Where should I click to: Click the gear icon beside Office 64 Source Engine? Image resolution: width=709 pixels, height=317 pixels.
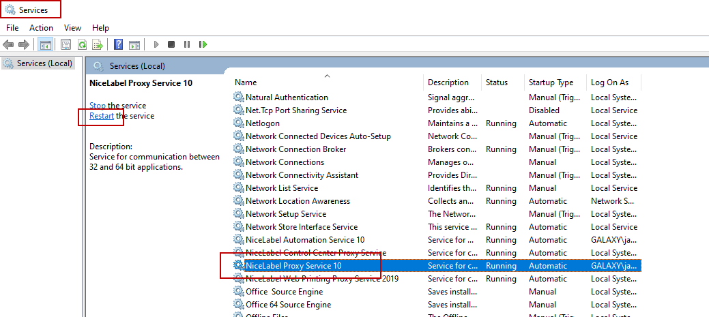pyautogui.click(x=238, y=305)
